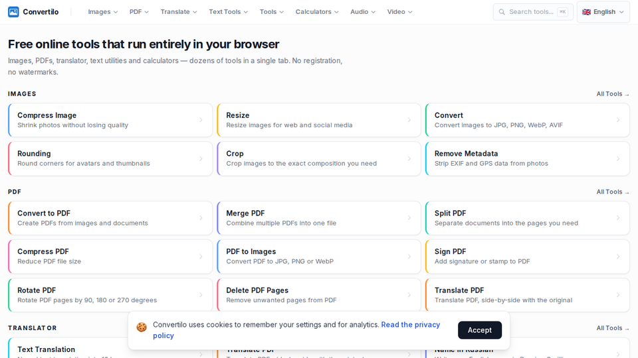Open the PDF to Images tool

tap(319, 257)
